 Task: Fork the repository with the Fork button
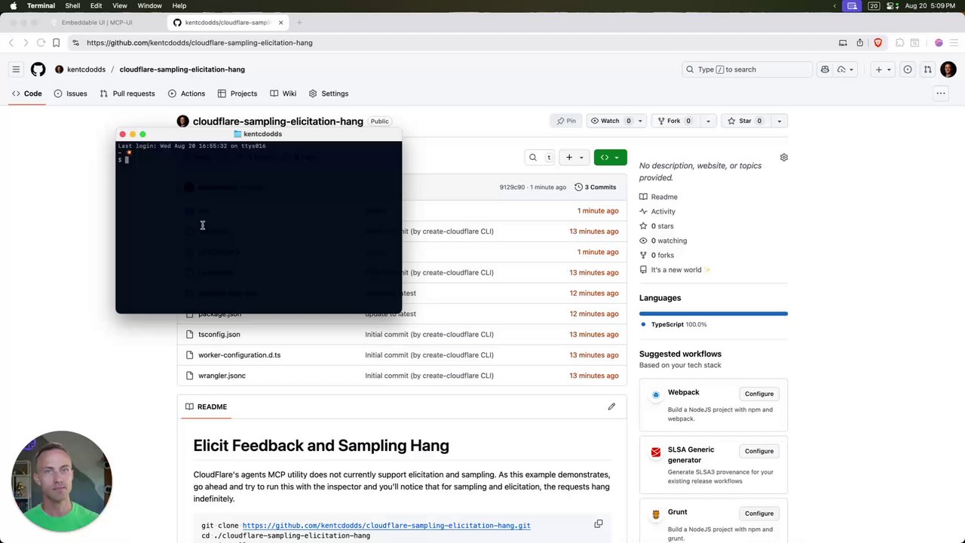676,121
